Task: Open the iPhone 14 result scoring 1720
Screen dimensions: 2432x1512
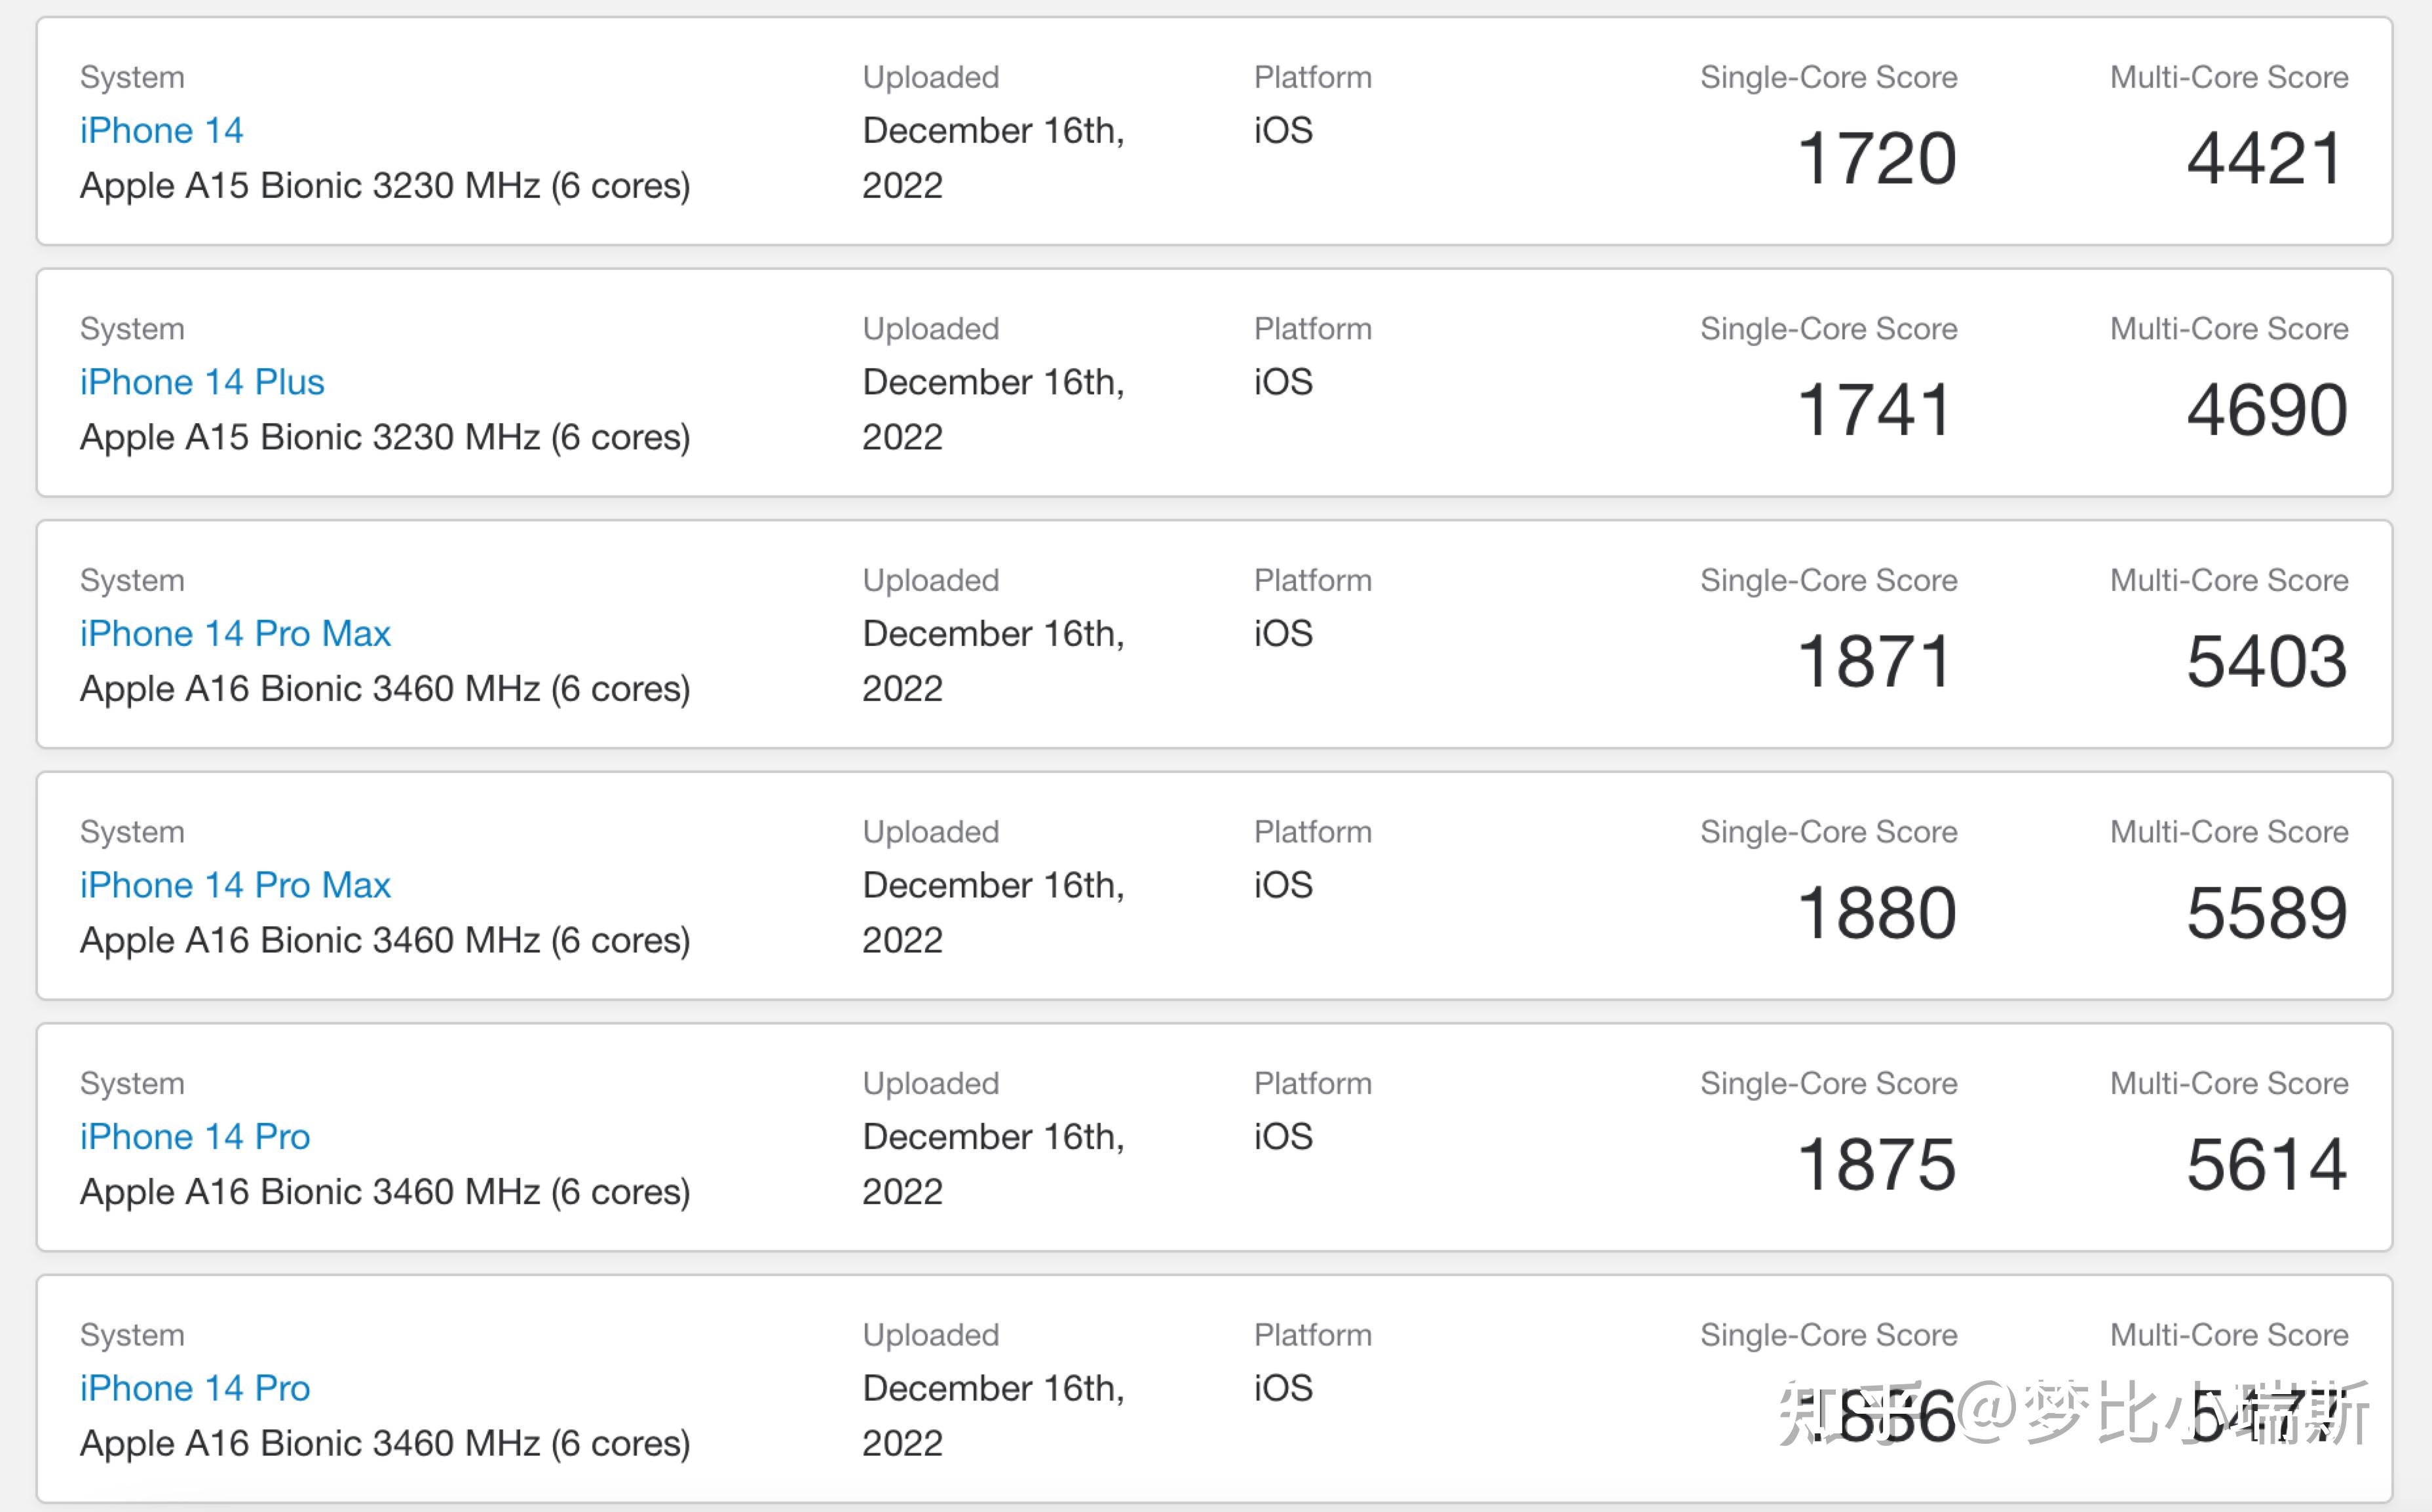Action: pos(161,131)
